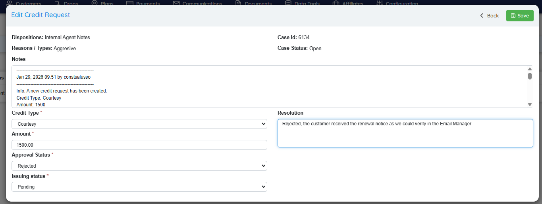Click the Plans pin icon in top nav
Viewport: 542px width, 204px height.
[x=95, y=3]
